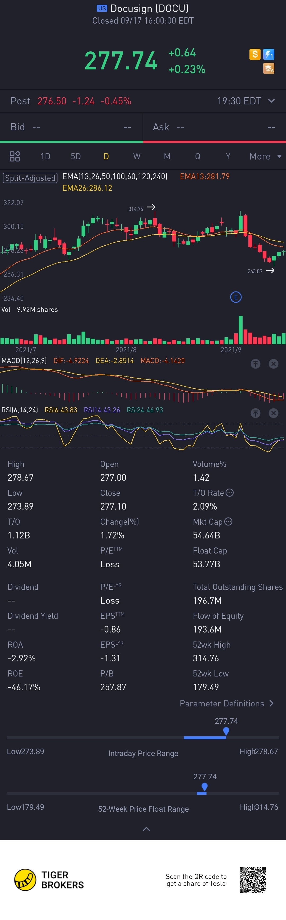Tap the Vol 9.92M shares label
The width and height of the screenshot is (286, 920).
pos(30,309)
